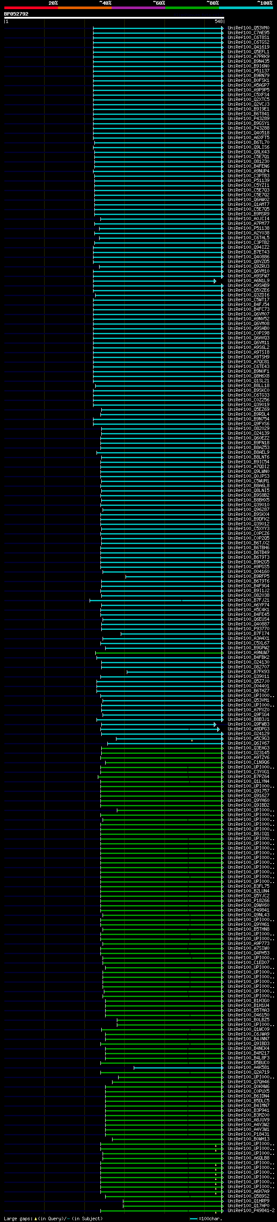The height and width of the screenshot is (1222, 277).
Task: Click the white query sequence bar
Action: tap(114, 18)
